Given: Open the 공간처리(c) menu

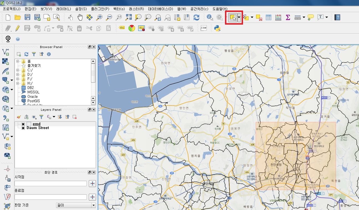Looking at the screenshot, I should [x=199, y=9].
